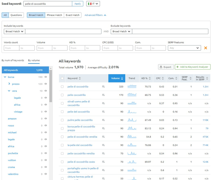Add 'pelle coccodrillo' row to list icon

[x=103, y=95]
